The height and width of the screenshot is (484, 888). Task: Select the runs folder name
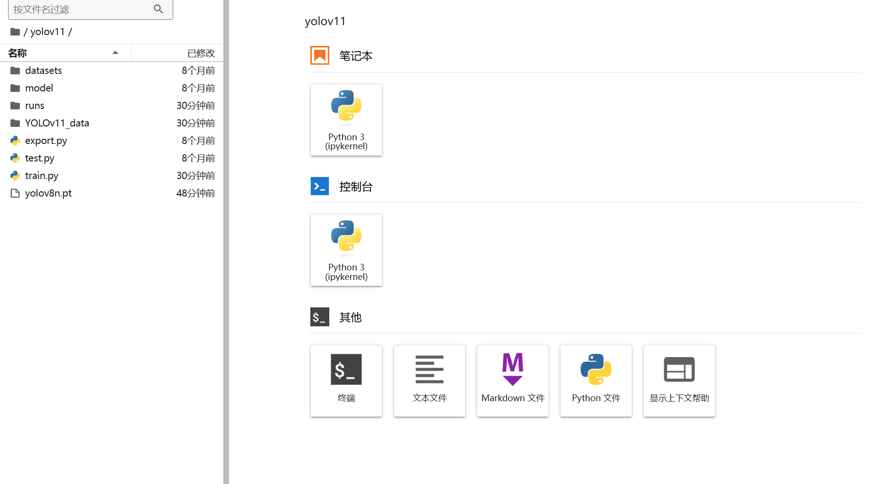point(35,106)
